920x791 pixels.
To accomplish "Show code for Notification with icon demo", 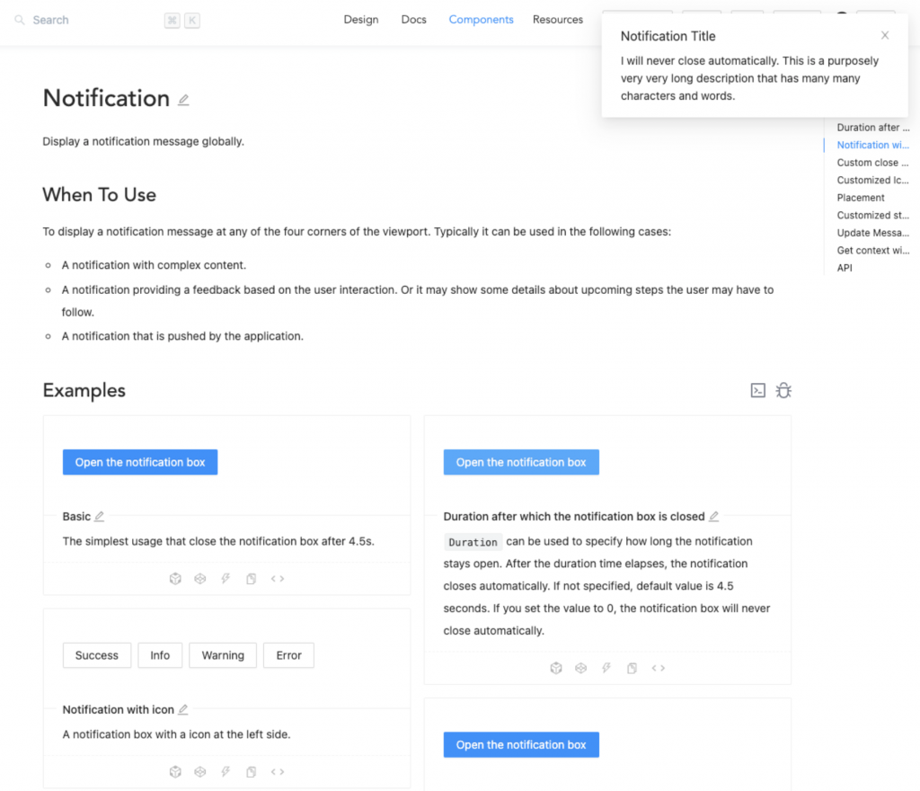I will [278, 771].
